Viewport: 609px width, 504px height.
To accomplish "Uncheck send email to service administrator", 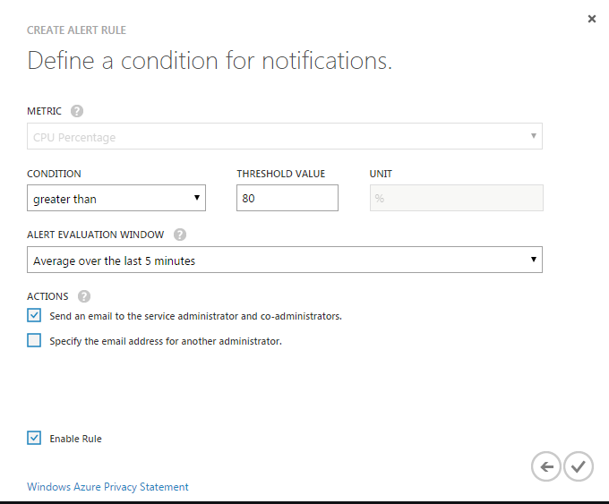I will pyautogui.click(x=34, y=315).
